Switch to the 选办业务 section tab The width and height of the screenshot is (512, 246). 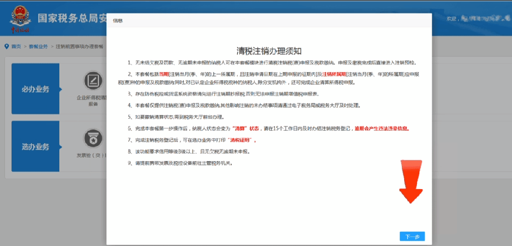coord(35,146)
